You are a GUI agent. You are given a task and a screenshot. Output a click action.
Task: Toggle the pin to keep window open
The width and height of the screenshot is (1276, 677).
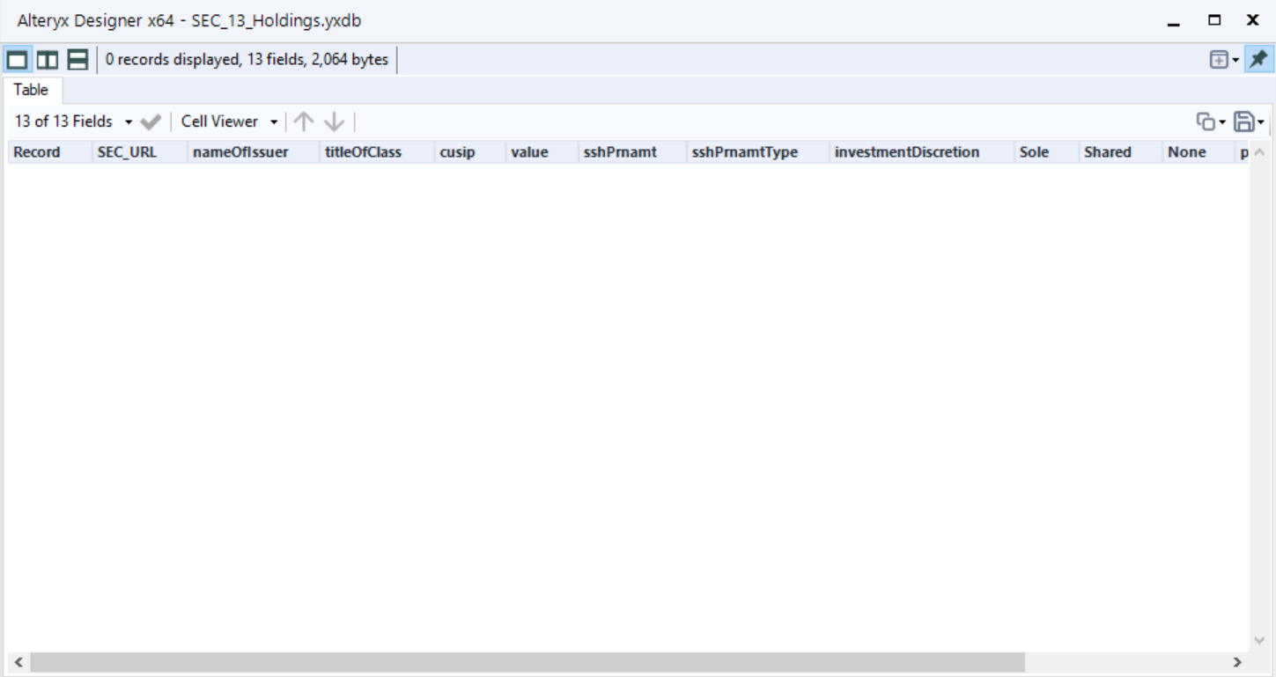(x=1259, y=59)
